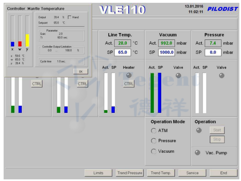
Task: Click the PILODIST logo
Action: [x=222, y=9]
